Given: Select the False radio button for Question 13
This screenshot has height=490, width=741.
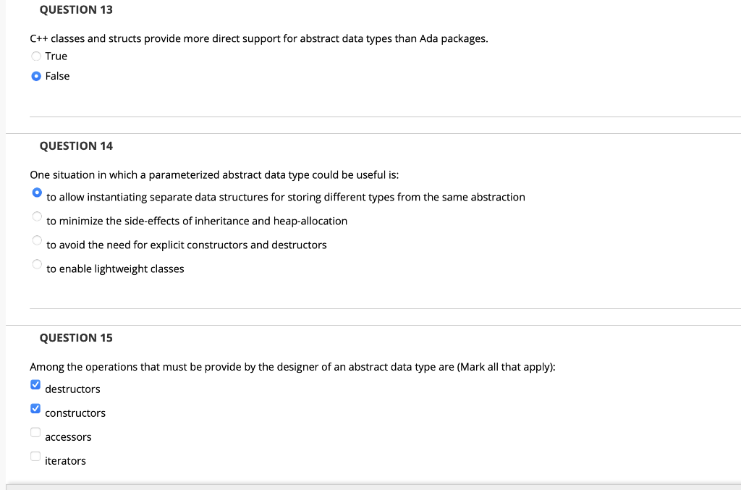Looking at the screenshot, I should (36, 76).
